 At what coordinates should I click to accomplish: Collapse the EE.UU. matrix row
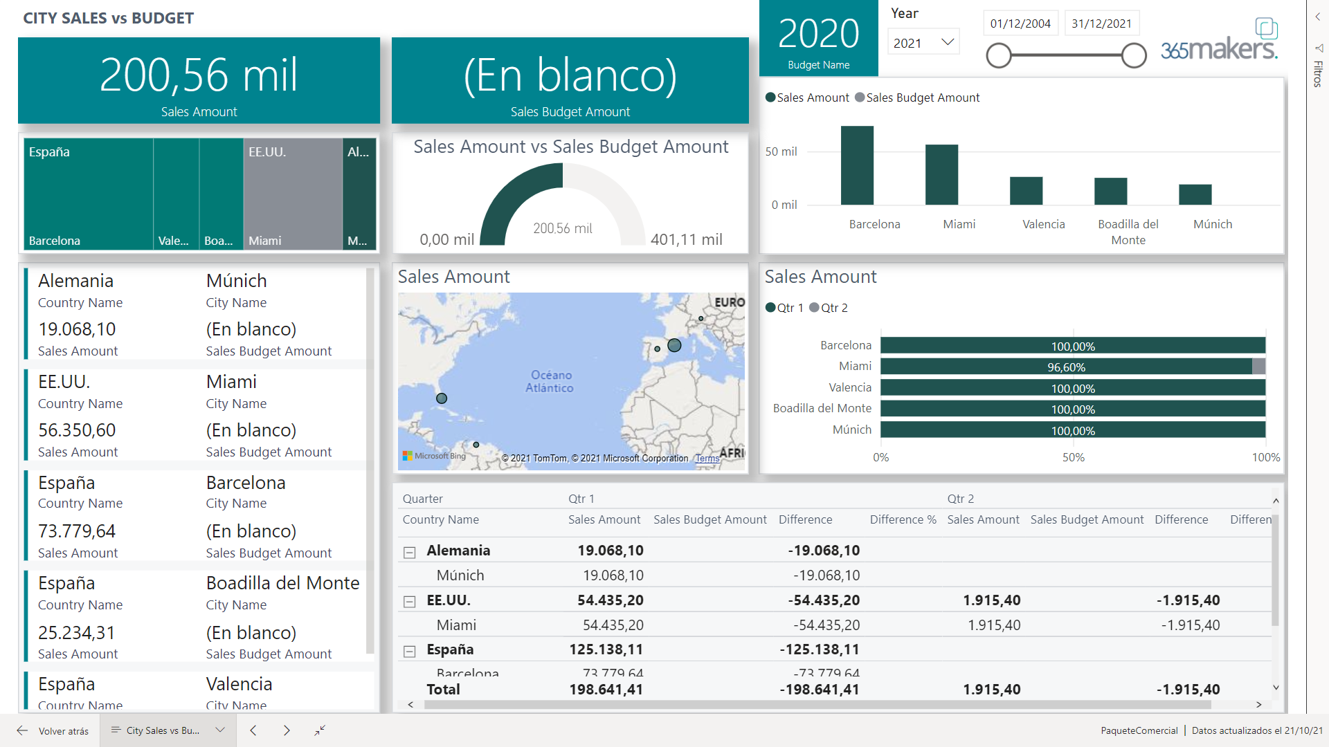pyautogui.click(x=410, y=602)
